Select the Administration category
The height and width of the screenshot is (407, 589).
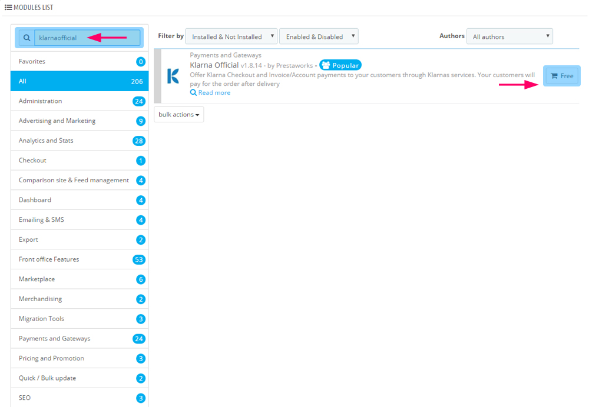pos(40,101)
